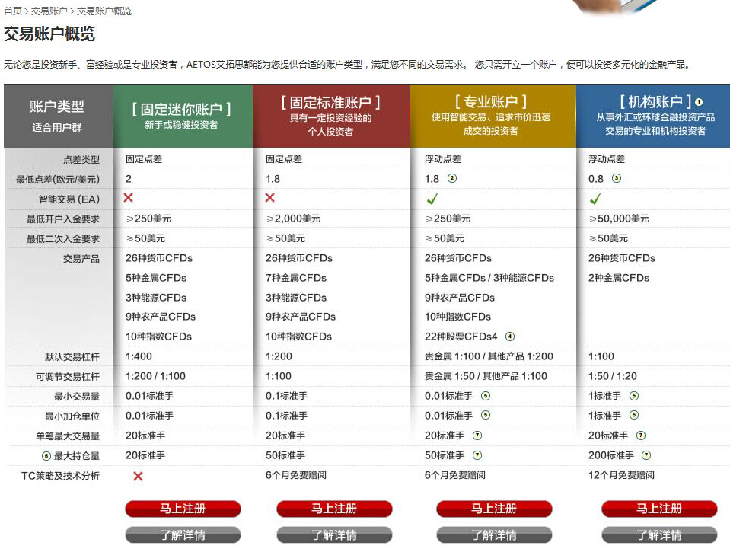Viewport: 730px width, 552px height.
Task: Click footnote 5 icon in 专业账户 最小加仓单位 row
Action: [486, 415]
